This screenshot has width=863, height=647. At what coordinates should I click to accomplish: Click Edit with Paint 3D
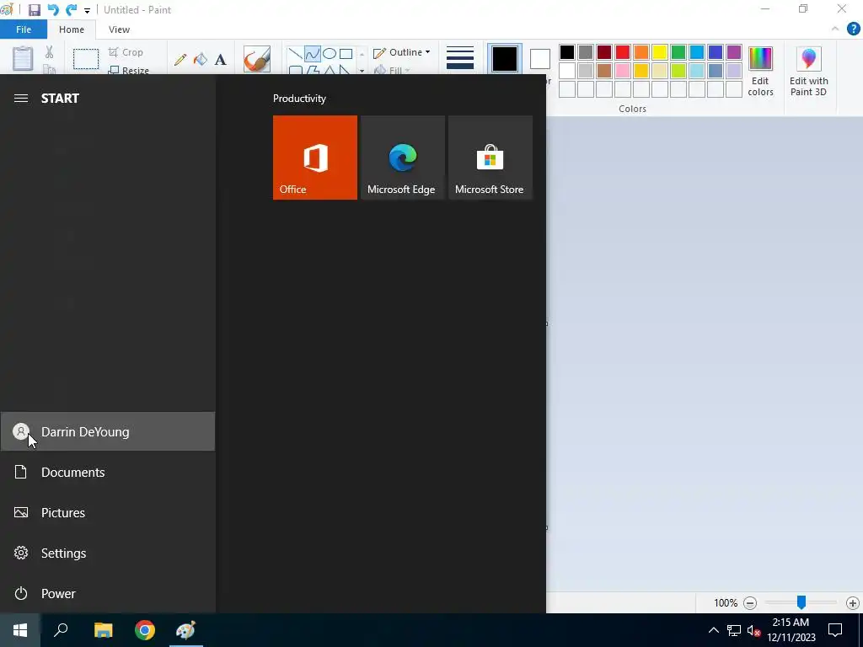pos(808,72)
